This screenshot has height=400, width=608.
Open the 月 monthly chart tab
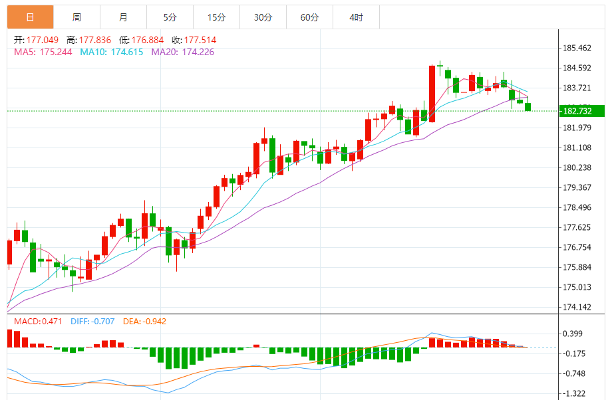(123, 17)
